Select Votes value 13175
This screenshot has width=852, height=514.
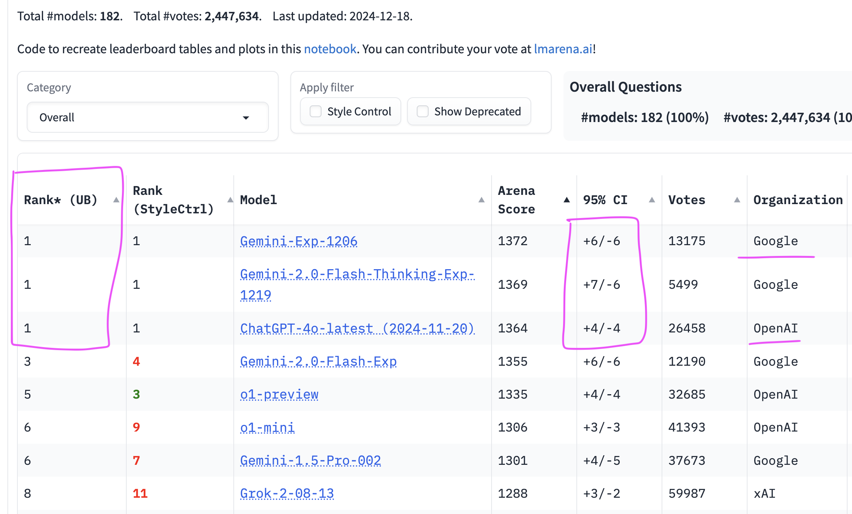click(x=687, y=241)
